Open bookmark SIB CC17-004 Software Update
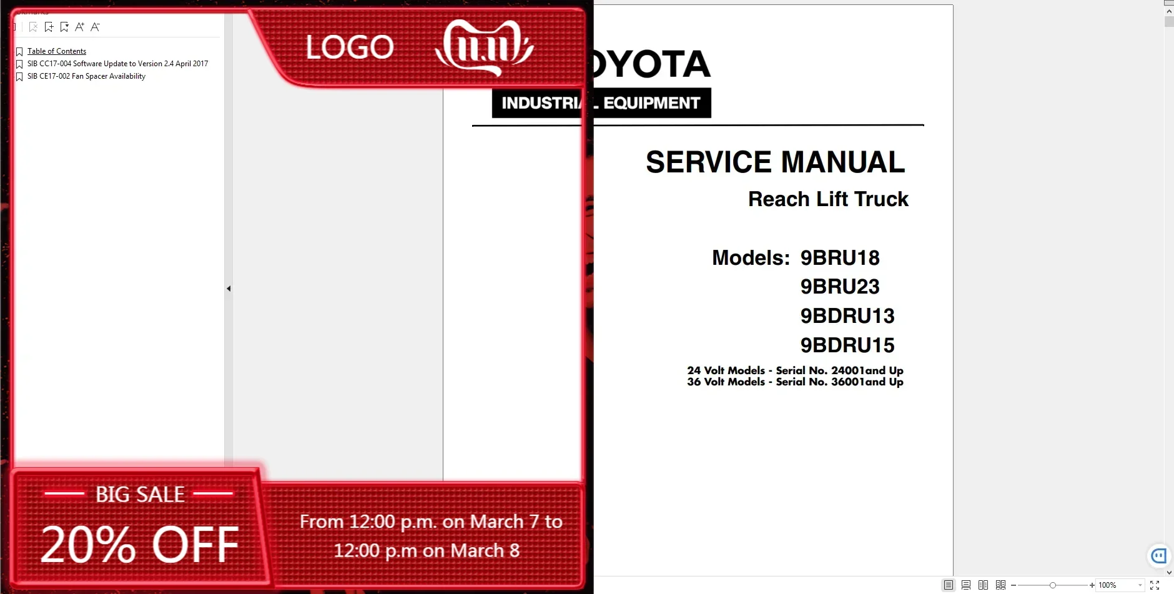Viewport: 1174px width, 594px height. [x=118, y=64]
